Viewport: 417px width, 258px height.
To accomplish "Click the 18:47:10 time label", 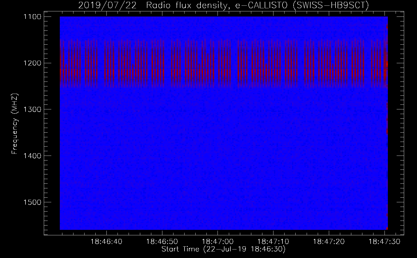I will (273, 241).
